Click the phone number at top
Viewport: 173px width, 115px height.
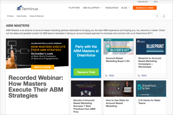click(x=143, y=2)
